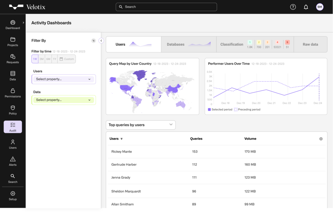
Task: Expand the Dashboard submenu chevron
Action: (23, 22)
